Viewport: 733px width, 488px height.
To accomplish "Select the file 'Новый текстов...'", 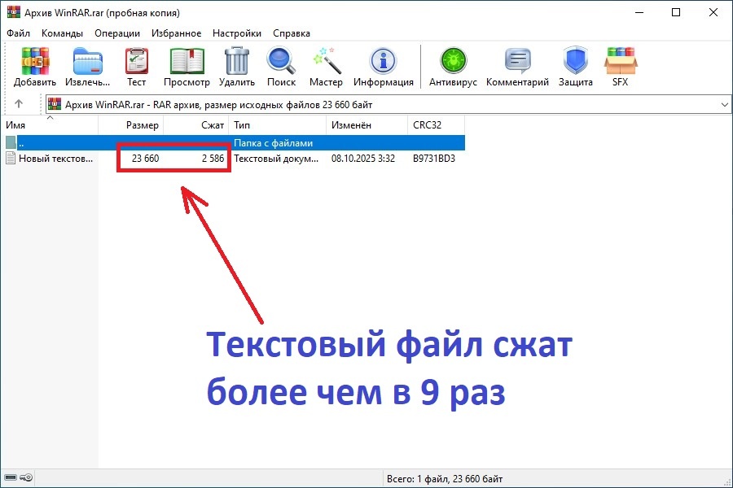I will (x=55, y=159).
